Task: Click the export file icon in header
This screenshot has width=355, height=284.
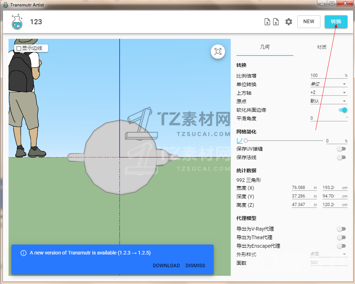Action: [276, 22]
